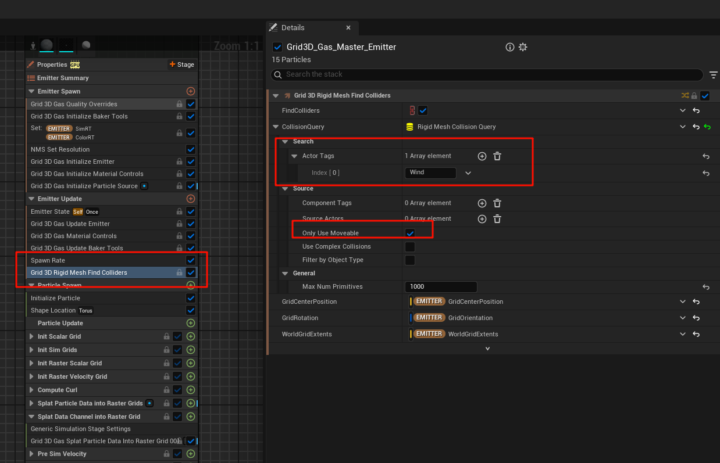720x463 pixels.
Task: Click the add module icon for Emitter Update
Action: [190, 199]
